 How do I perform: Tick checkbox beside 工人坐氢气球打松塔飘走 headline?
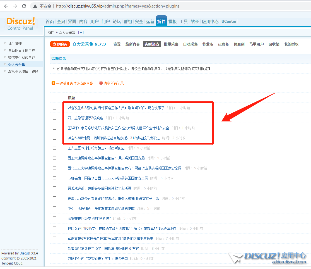tap(55, 148)
